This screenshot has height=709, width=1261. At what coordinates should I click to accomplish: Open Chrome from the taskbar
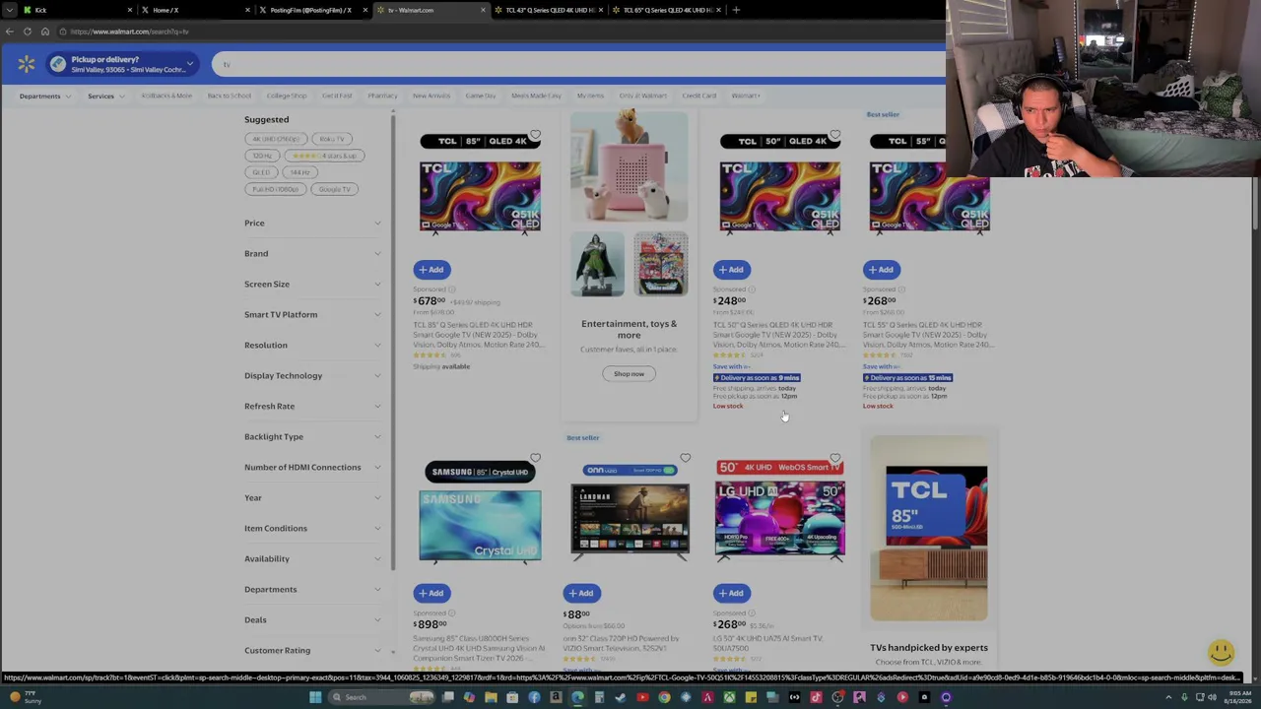pyautogui.click(x=664, y=697)
